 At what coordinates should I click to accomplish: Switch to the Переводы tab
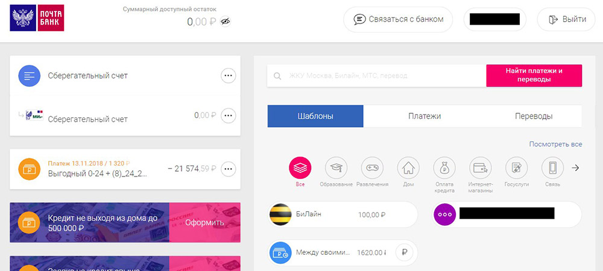(x=533, y=116)
